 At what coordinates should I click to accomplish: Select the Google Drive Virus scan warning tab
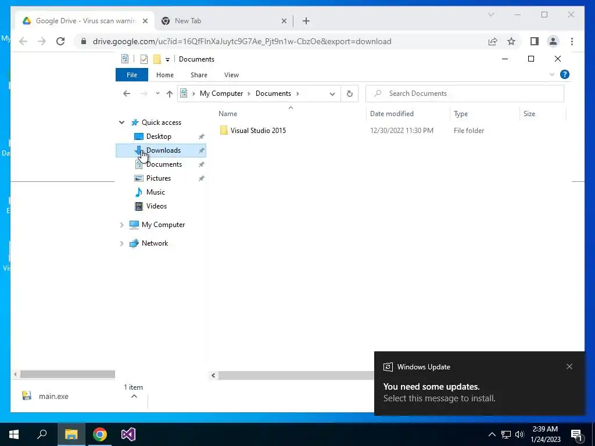click(x=85, y=21)
